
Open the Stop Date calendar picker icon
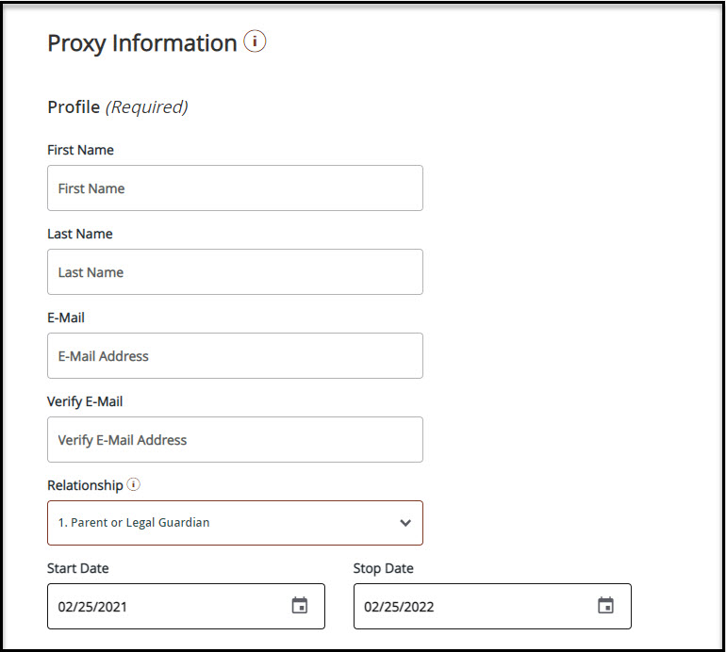pyautogui.click(x=605, y=606)
